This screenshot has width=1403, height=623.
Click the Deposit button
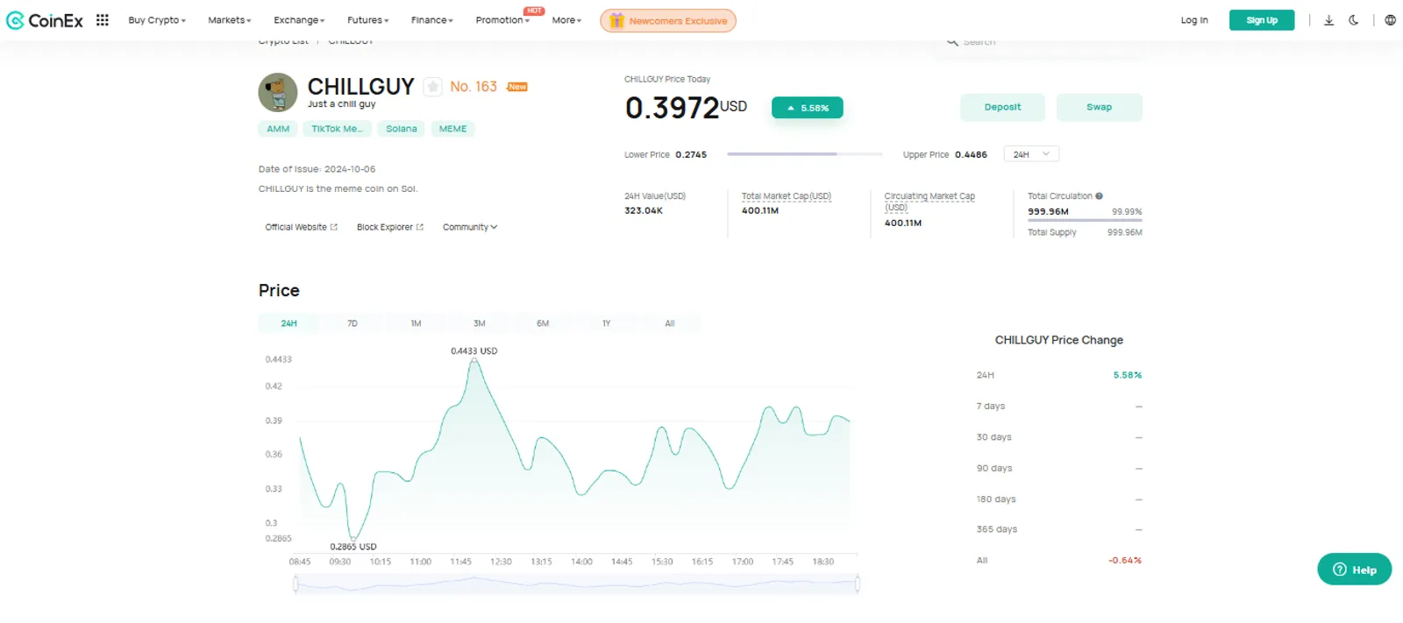[1002, 107]
